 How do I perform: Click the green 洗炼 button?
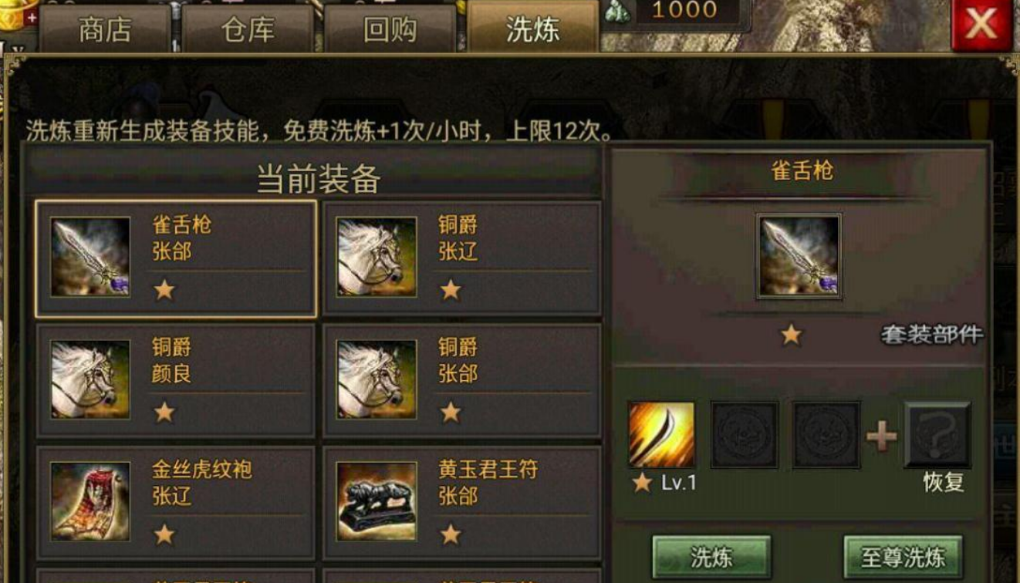coord(711,558)
